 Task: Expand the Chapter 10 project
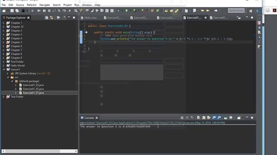(3, 27)
